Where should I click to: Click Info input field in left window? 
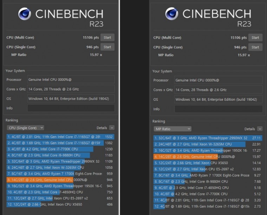71,108
